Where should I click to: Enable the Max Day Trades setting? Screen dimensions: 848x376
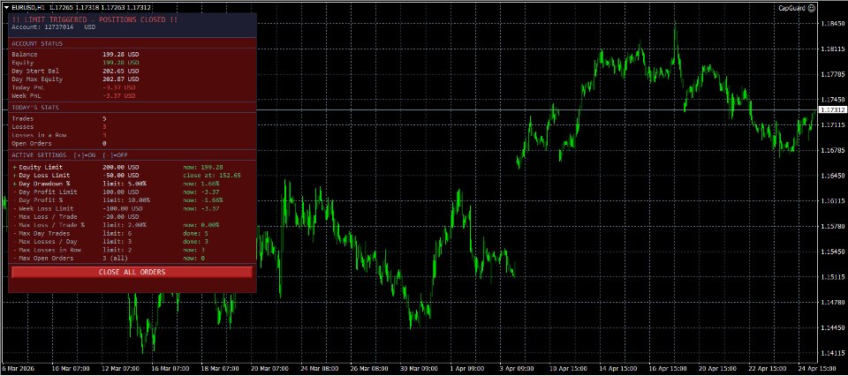15,233
